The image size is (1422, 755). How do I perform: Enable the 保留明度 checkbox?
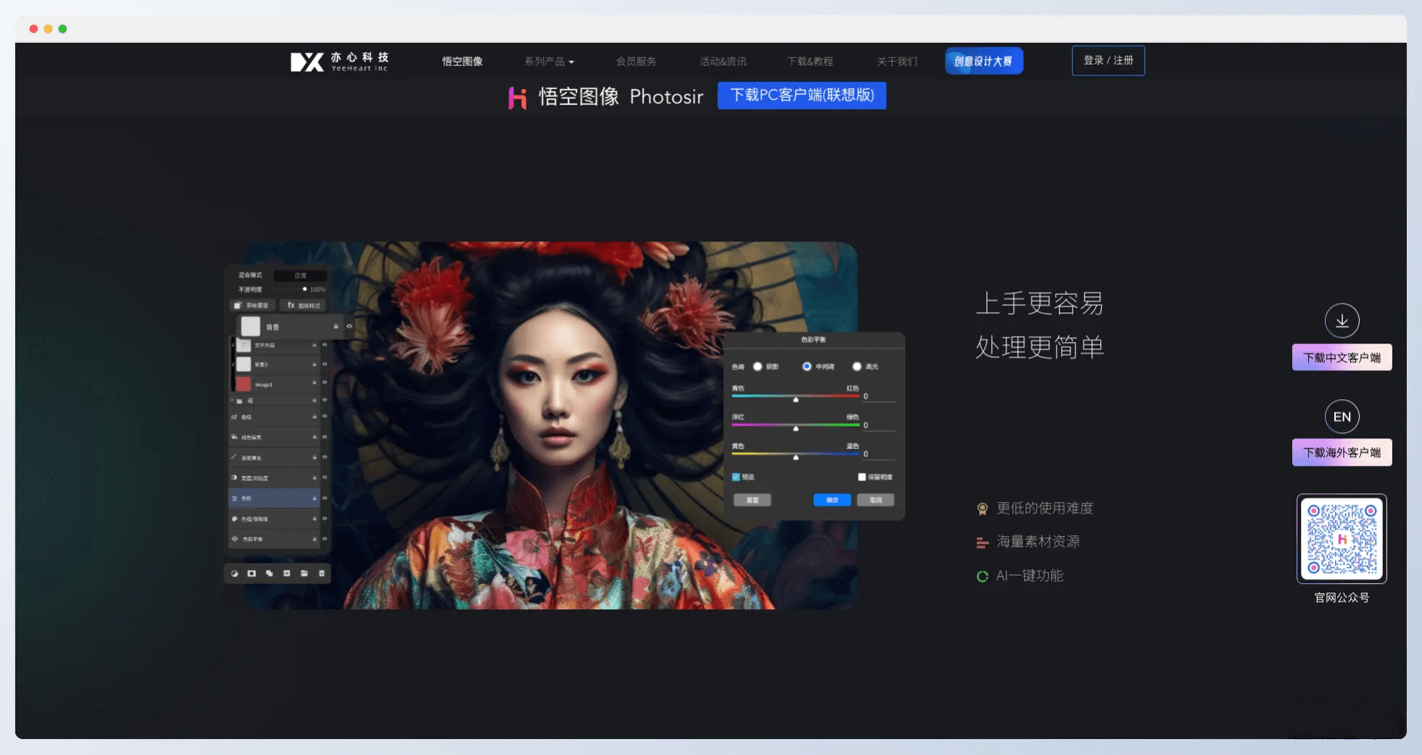pos(862,477)
